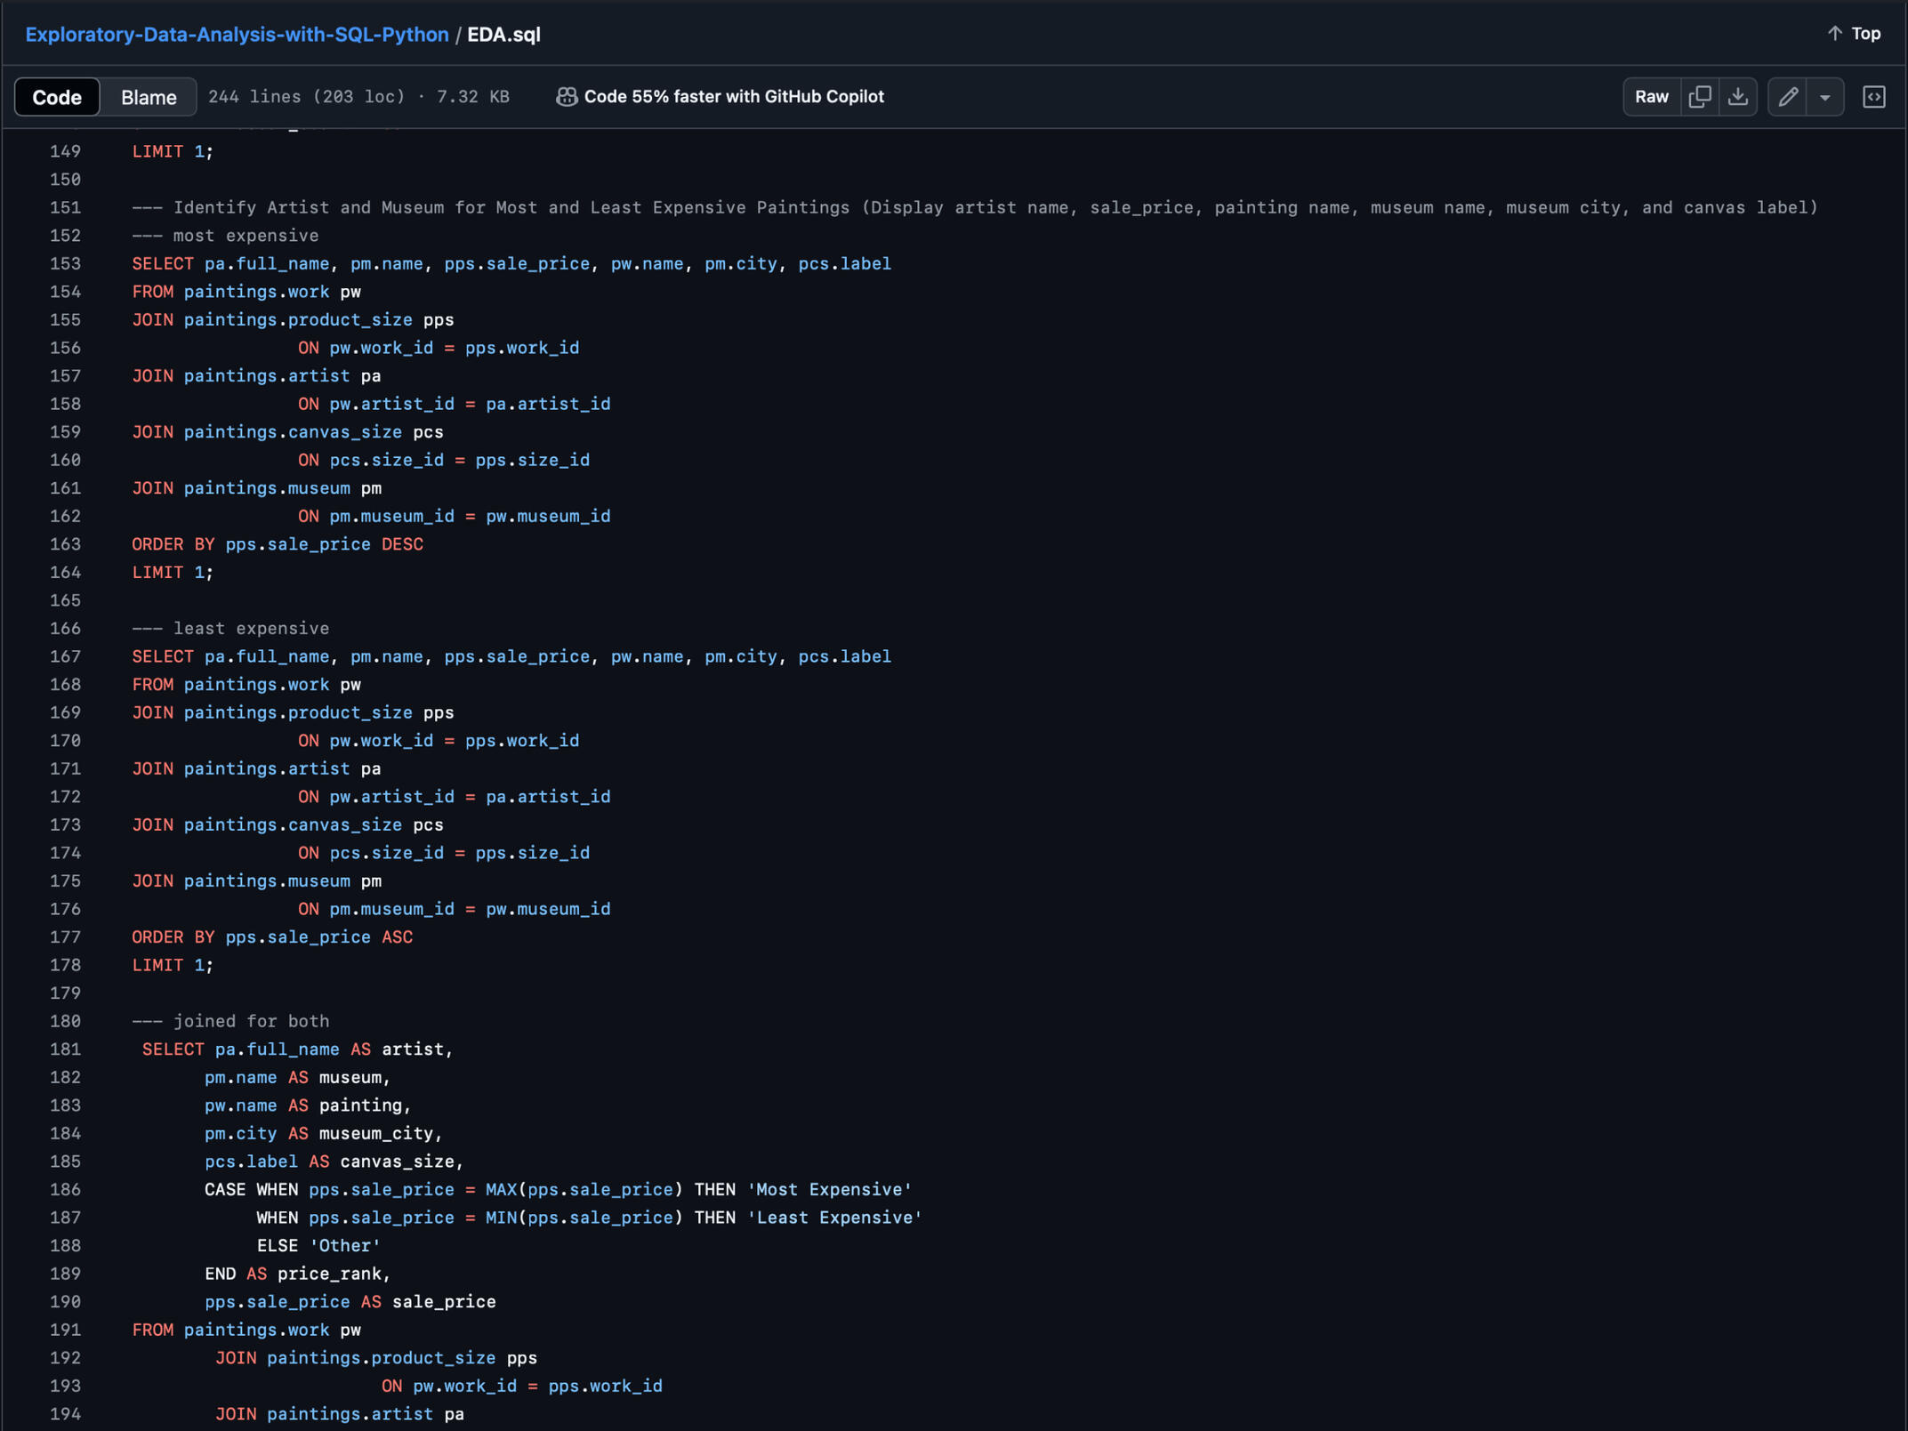Select line number 167
The height and width of the screenshot is (1431, 1908).
65,656
